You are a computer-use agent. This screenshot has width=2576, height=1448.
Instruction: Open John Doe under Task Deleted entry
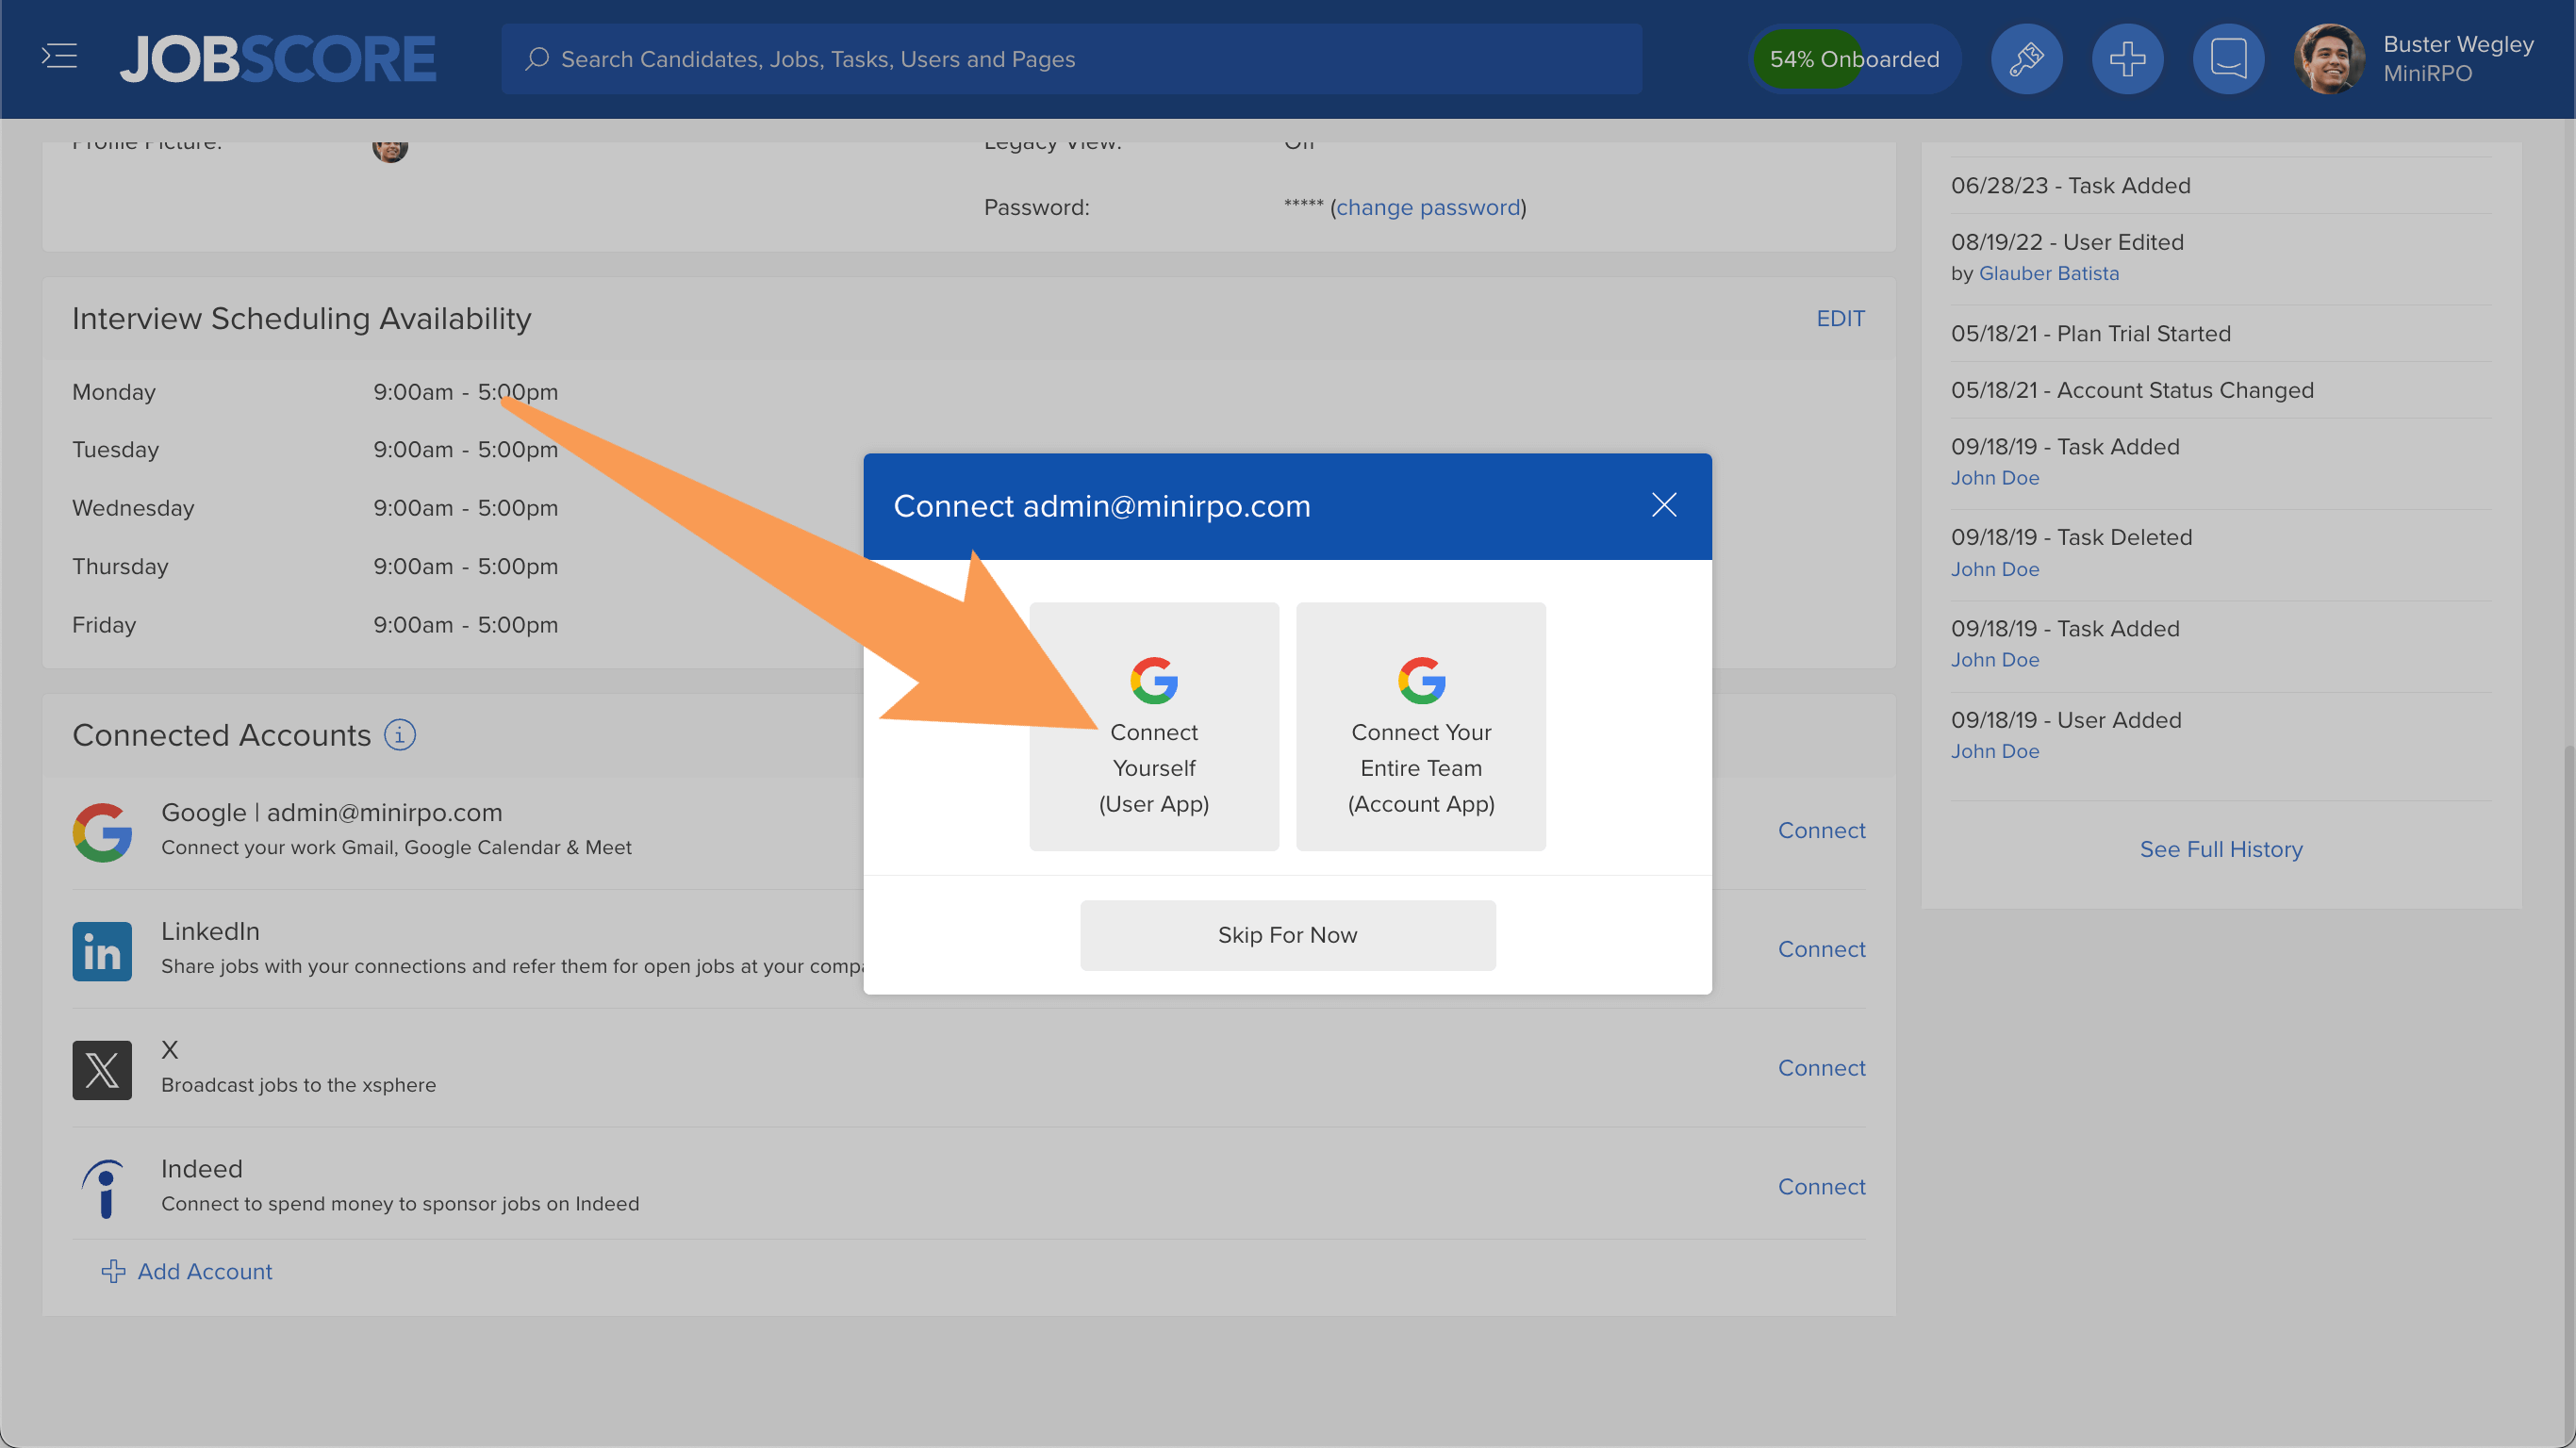pos(1995,569)
